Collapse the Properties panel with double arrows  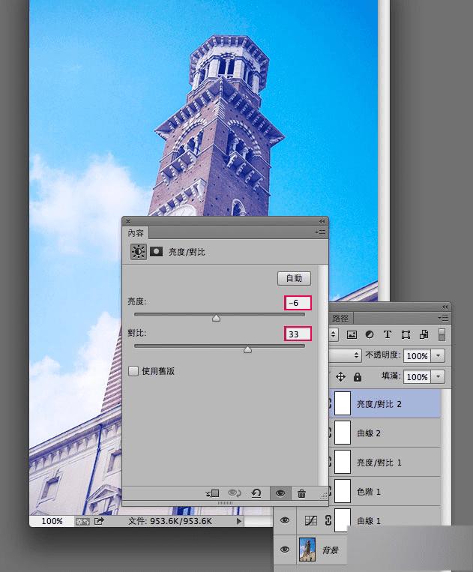(322, 221)
